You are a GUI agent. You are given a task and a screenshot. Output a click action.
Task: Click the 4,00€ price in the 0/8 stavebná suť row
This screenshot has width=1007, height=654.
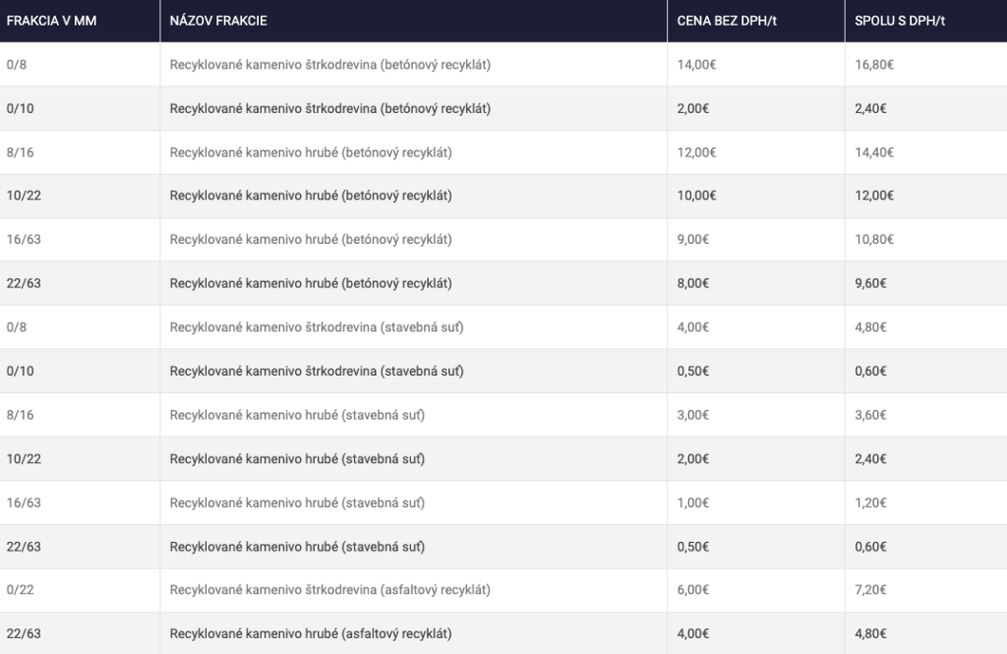[x=756, y=327]
